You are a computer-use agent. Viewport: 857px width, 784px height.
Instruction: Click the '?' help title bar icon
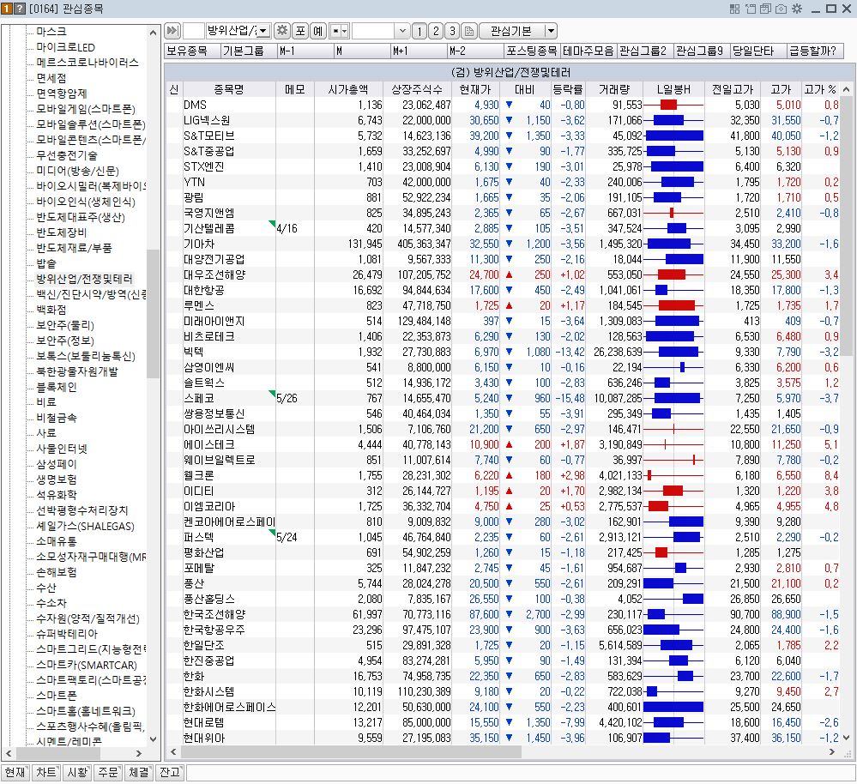[x=19, y=9]
